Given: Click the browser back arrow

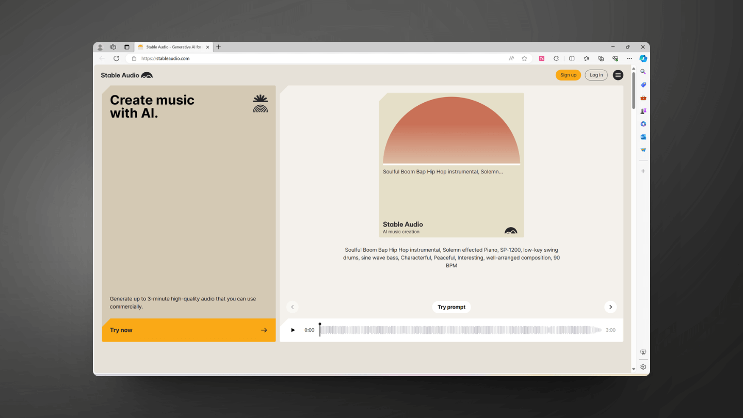Looking at the screenshot, I should pyautogui.click(x=102, y=58).
